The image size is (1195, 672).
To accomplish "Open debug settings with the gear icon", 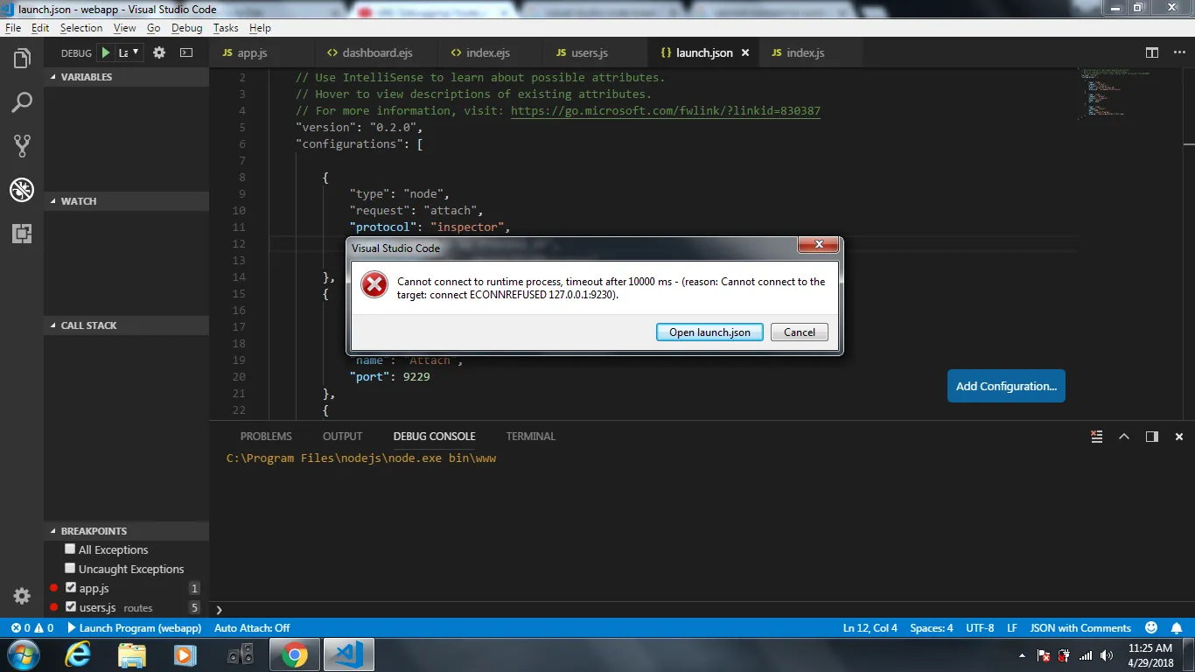I will [158, 52].
